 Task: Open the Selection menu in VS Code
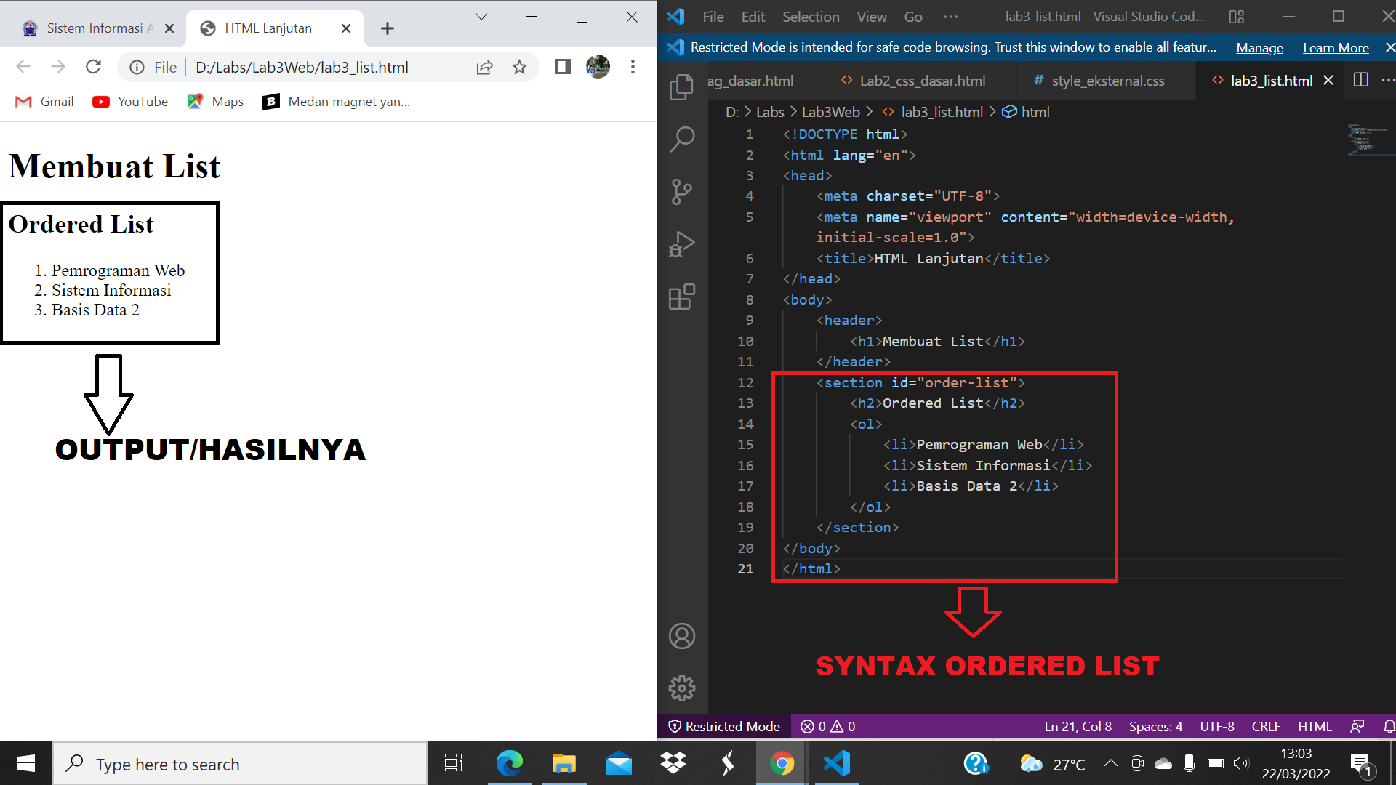810,16
